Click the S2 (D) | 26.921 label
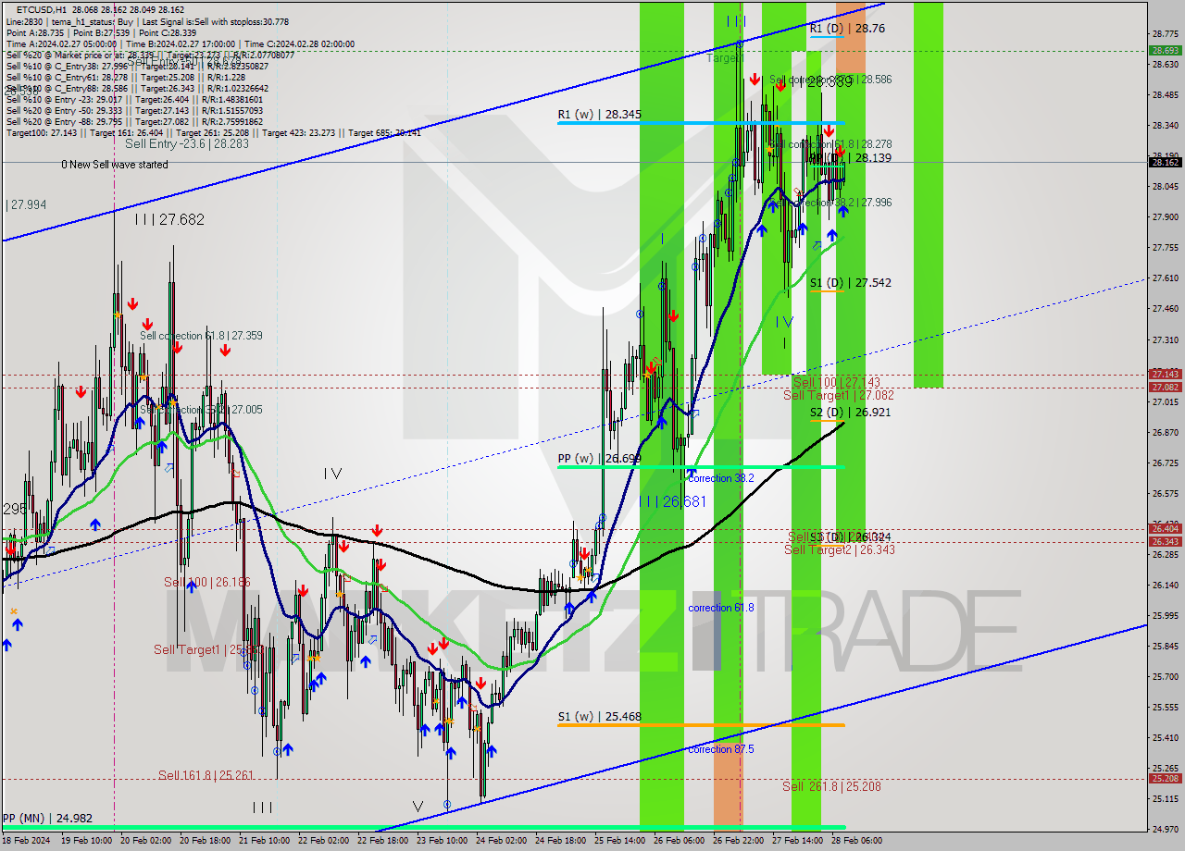Viewport: 1185px width, 851px height. click(x=851, y=413)
